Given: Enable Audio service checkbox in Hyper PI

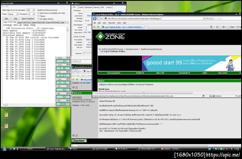Looking at the screenshot, I should pyautogui.click(x=38, y=13).
